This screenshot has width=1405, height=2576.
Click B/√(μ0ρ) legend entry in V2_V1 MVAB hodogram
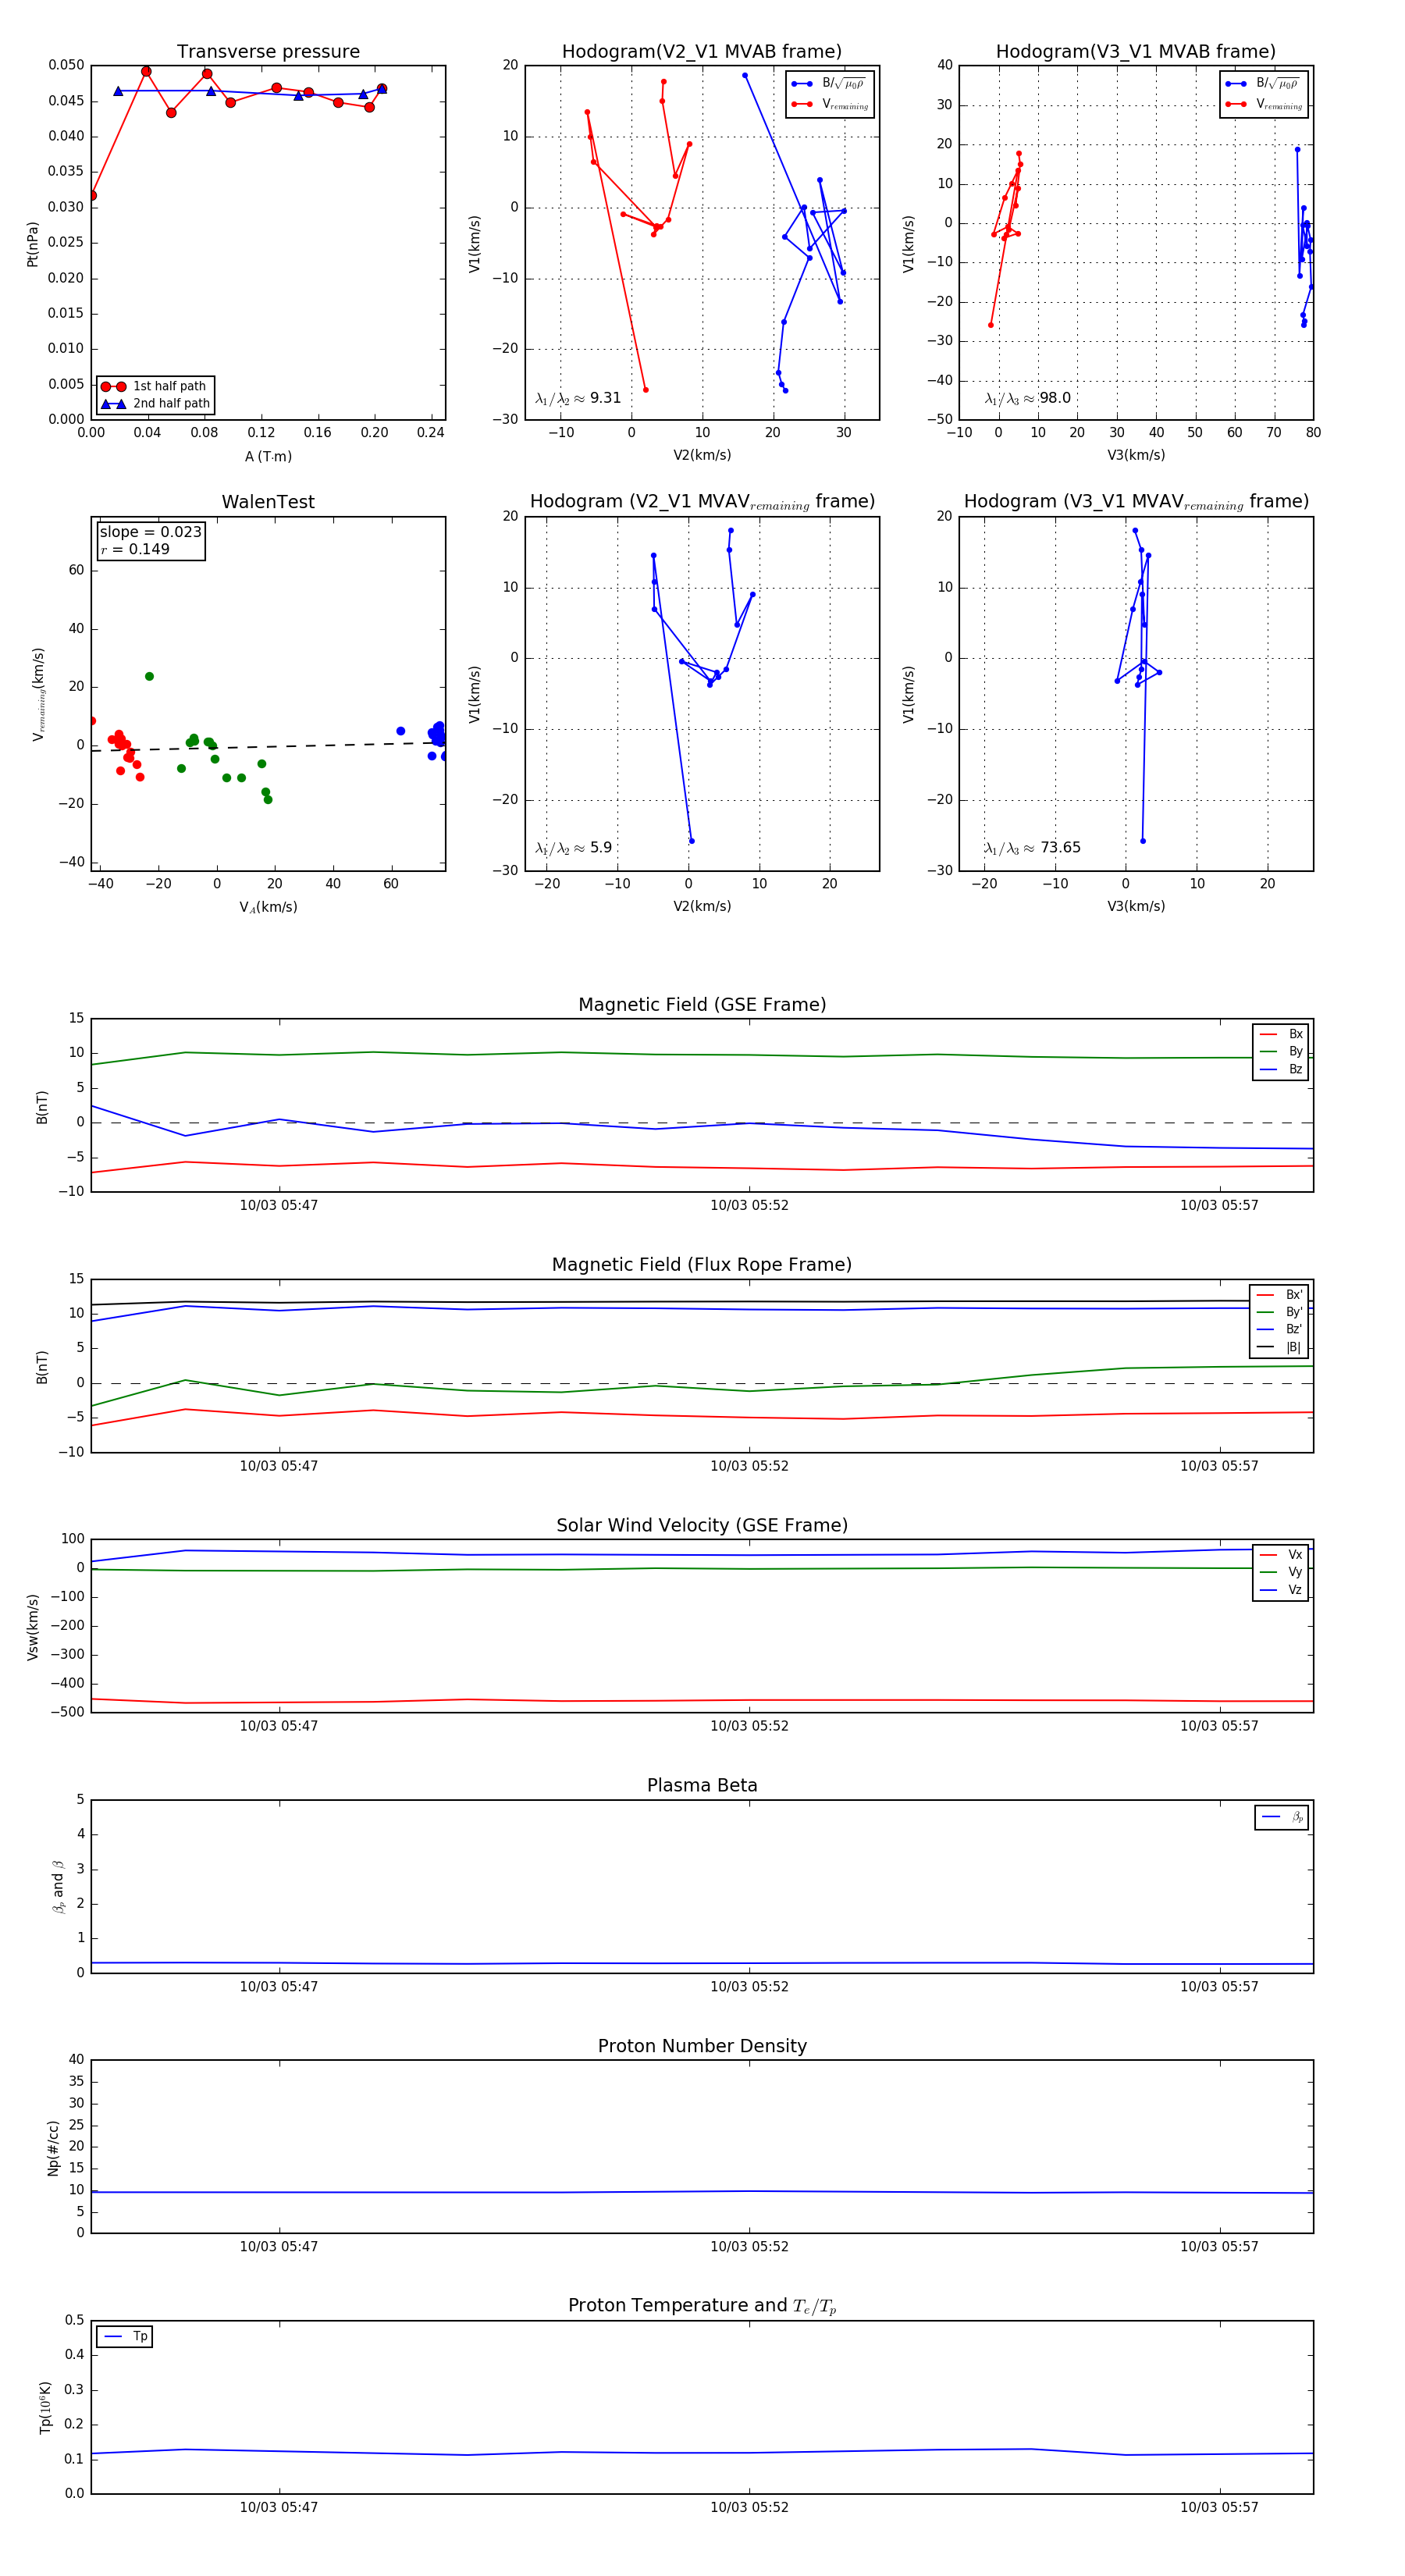[x=830, y=84]
